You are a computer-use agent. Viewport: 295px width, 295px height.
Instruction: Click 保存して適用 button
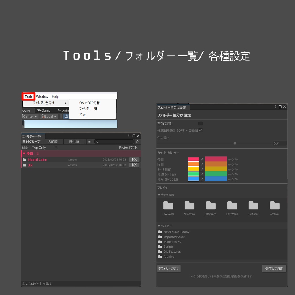[274, 268]
